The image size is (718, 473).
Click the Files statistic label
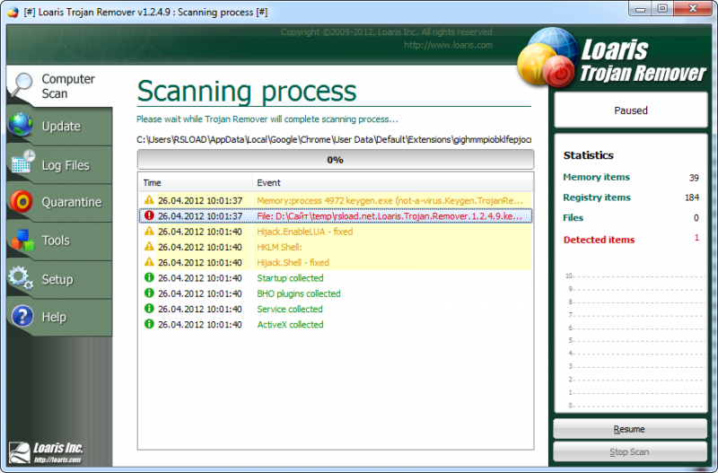[x=573, y=217]
